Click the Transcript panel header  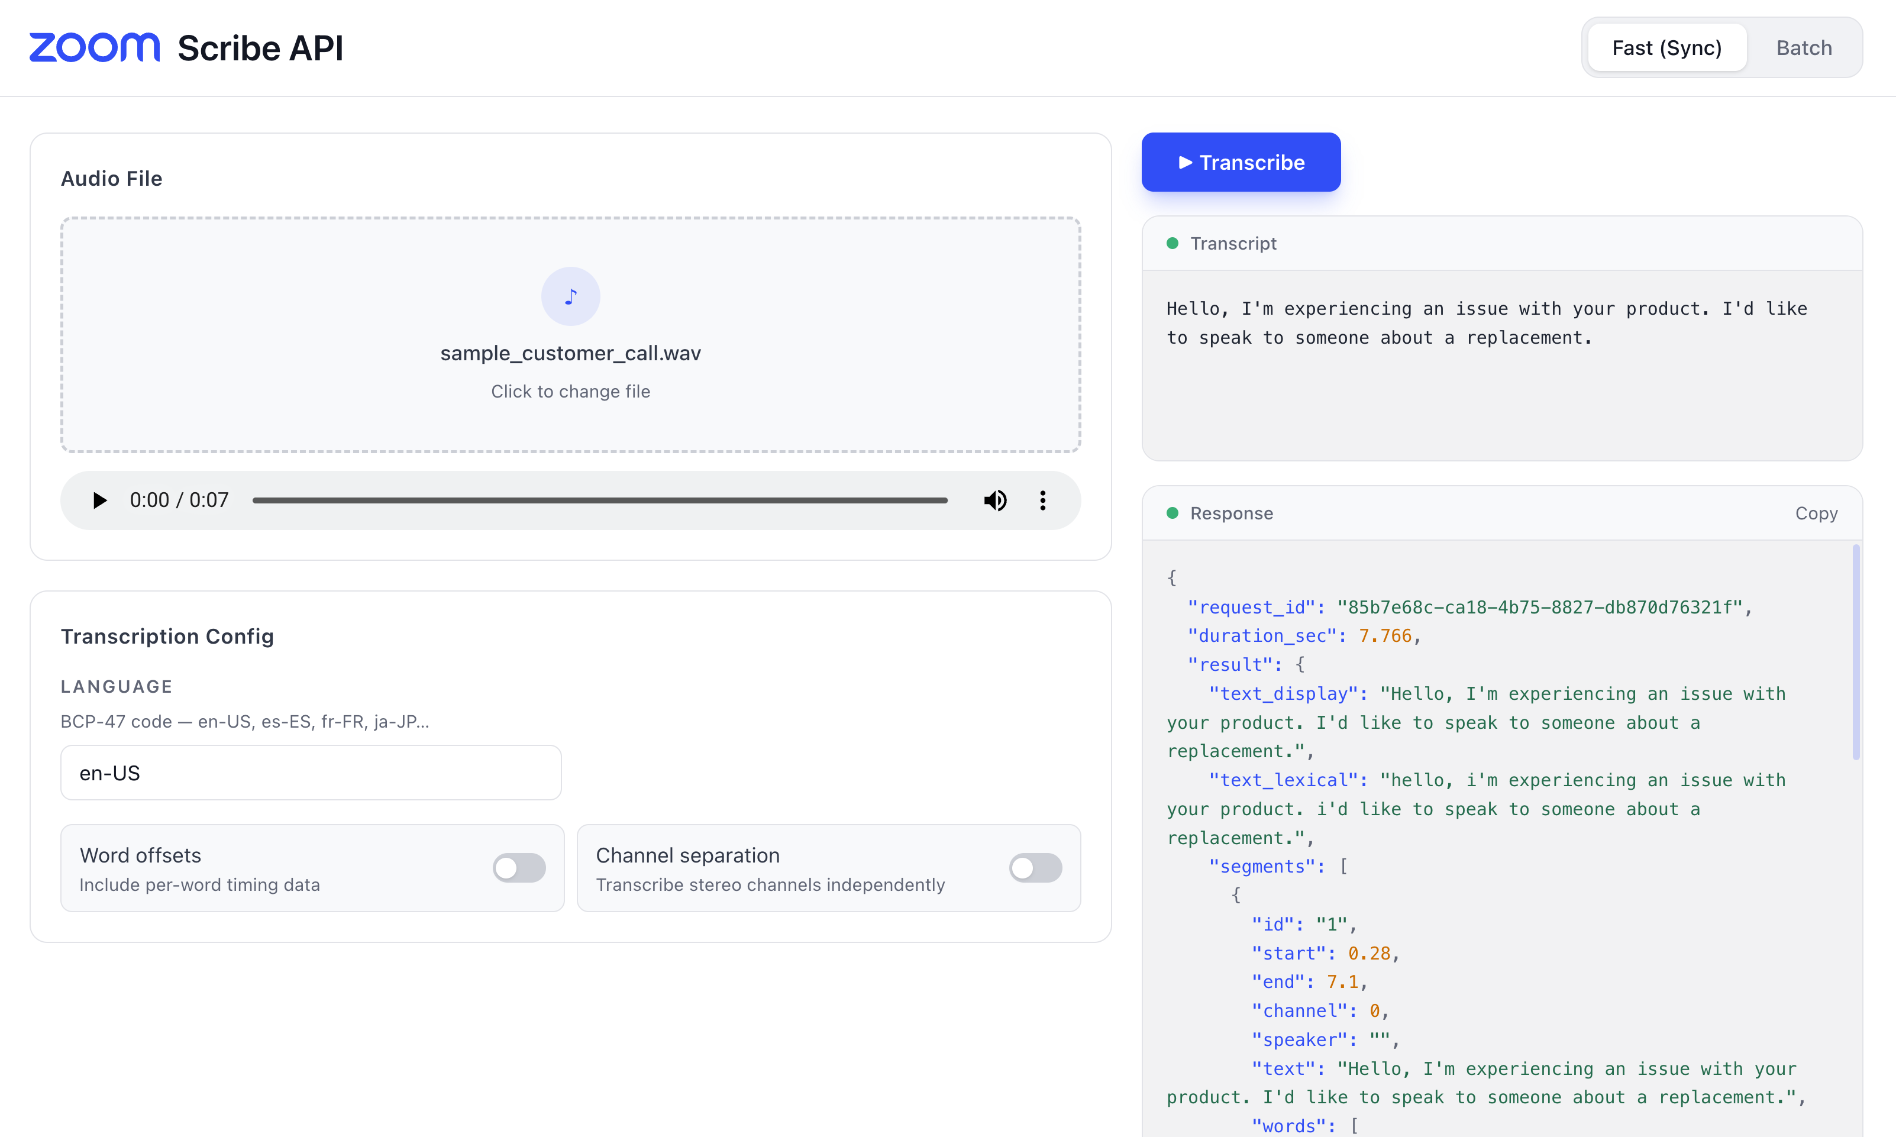click(x=1502, y=244)
